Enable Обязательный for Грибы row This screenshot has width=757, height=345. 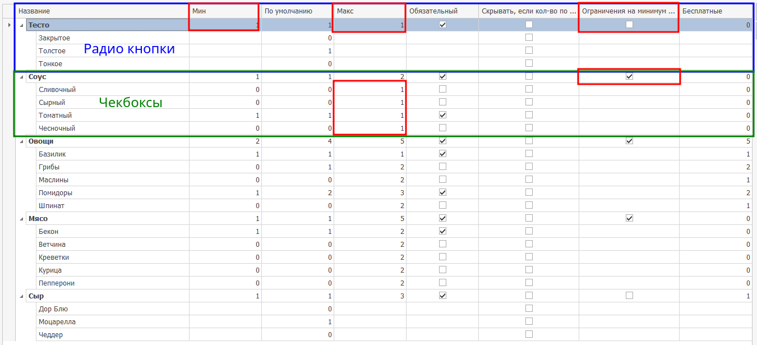click(x=442, y=167)
